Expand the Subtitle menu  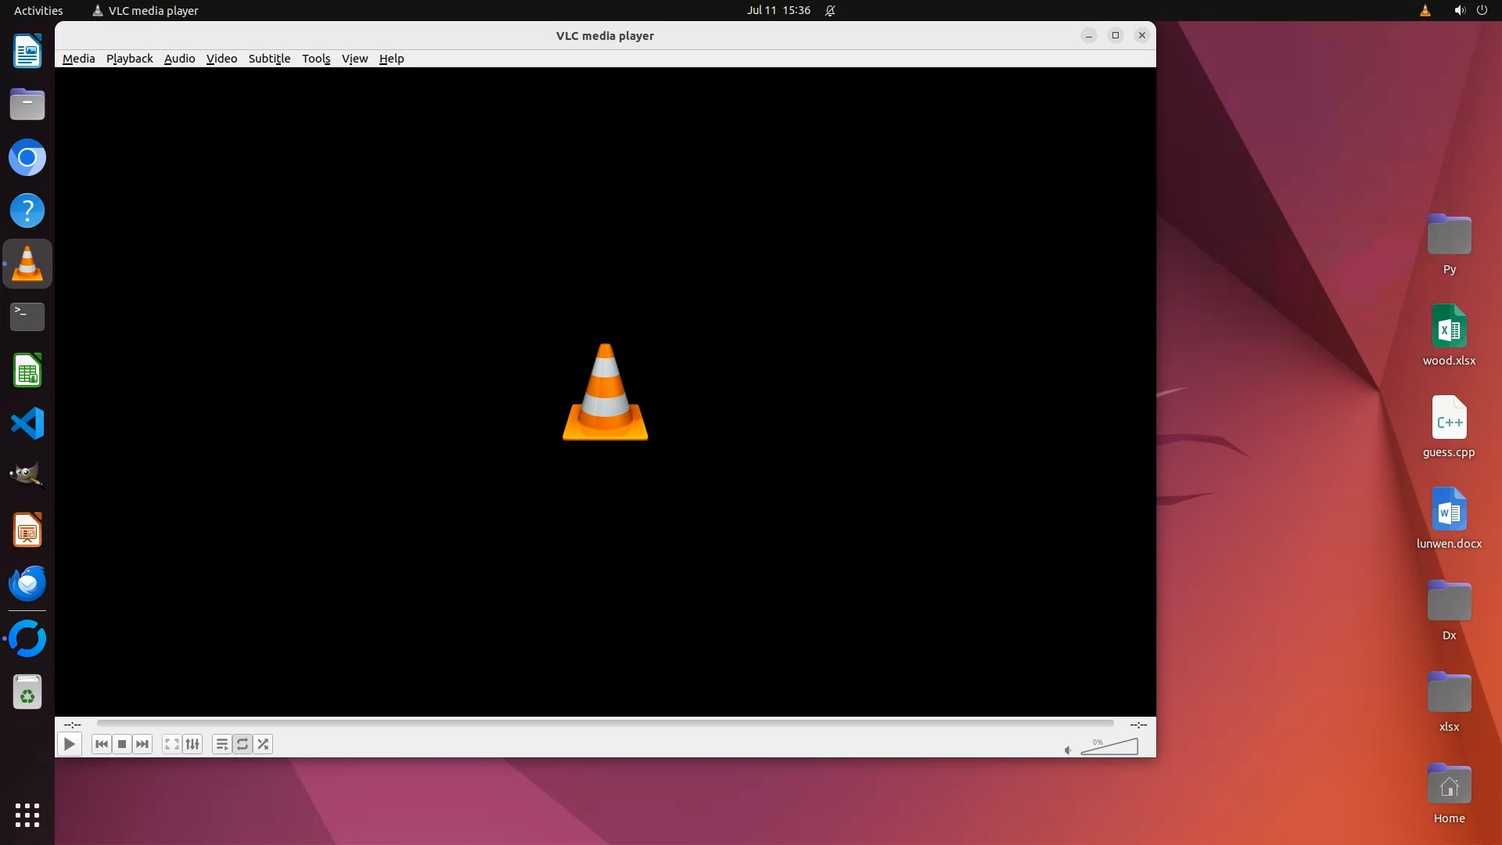click(x=269, y=59)
